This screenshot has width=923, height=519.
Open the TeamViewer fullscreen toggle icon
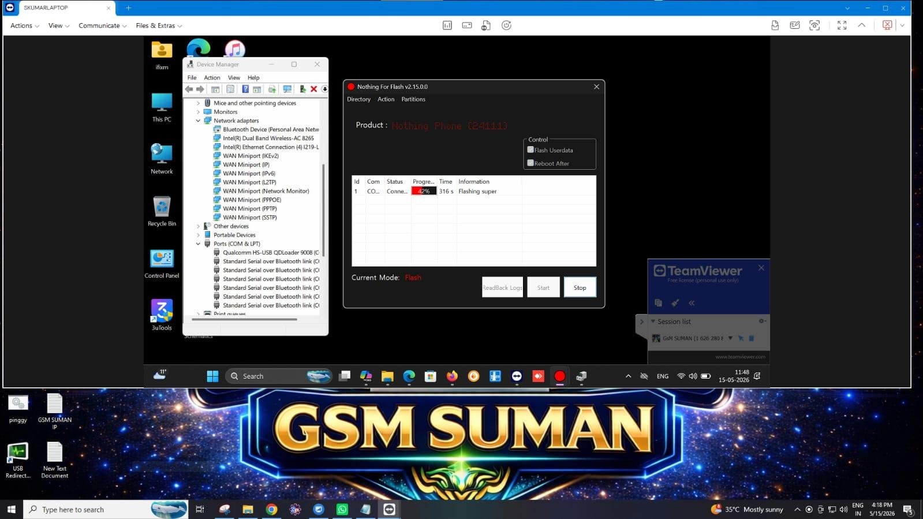[842, 25]
